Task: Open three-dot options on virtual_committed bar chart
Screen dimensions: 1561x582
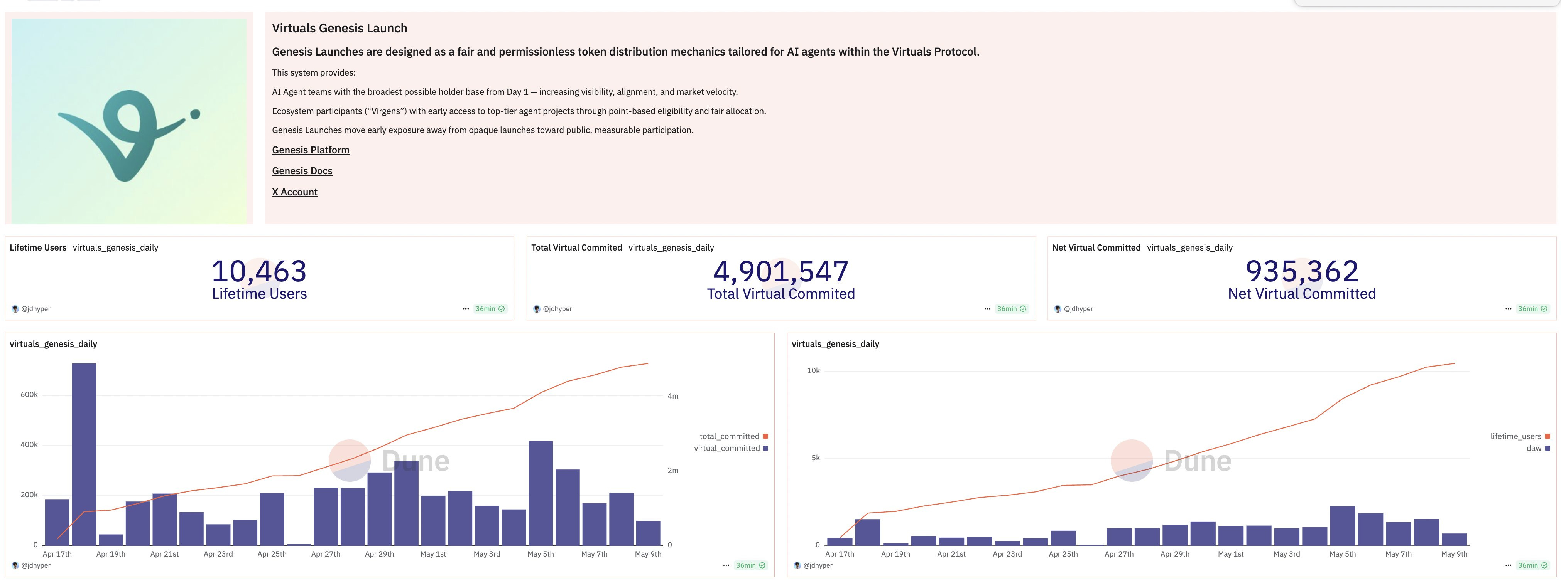Action: coord(726,566)
